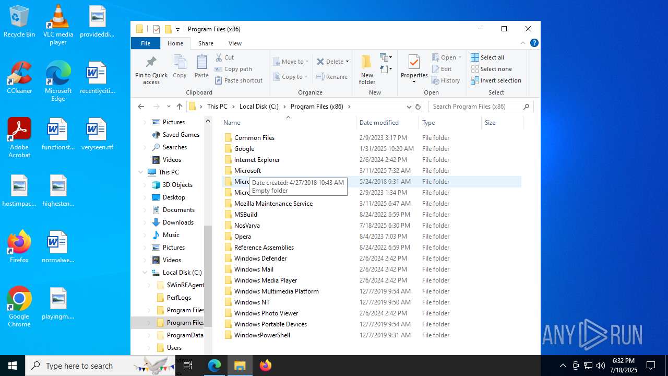Click Select all
The width and height of the screenshot is (668, 376).
487,57
